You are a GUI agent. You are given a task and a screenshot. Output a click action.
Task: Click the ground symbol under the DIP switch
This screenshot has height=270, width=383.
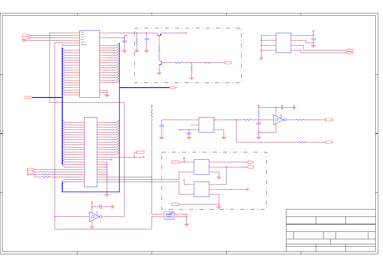click(x=187, y=225)
